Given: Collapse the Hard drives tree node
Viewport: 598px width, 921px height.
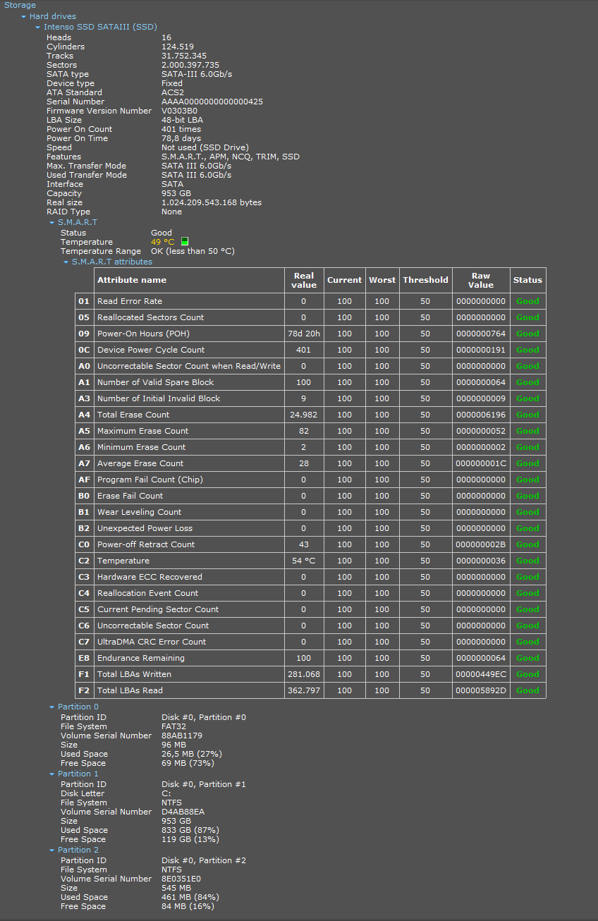Looking at the screenshot, I should (x=24, y=16).
